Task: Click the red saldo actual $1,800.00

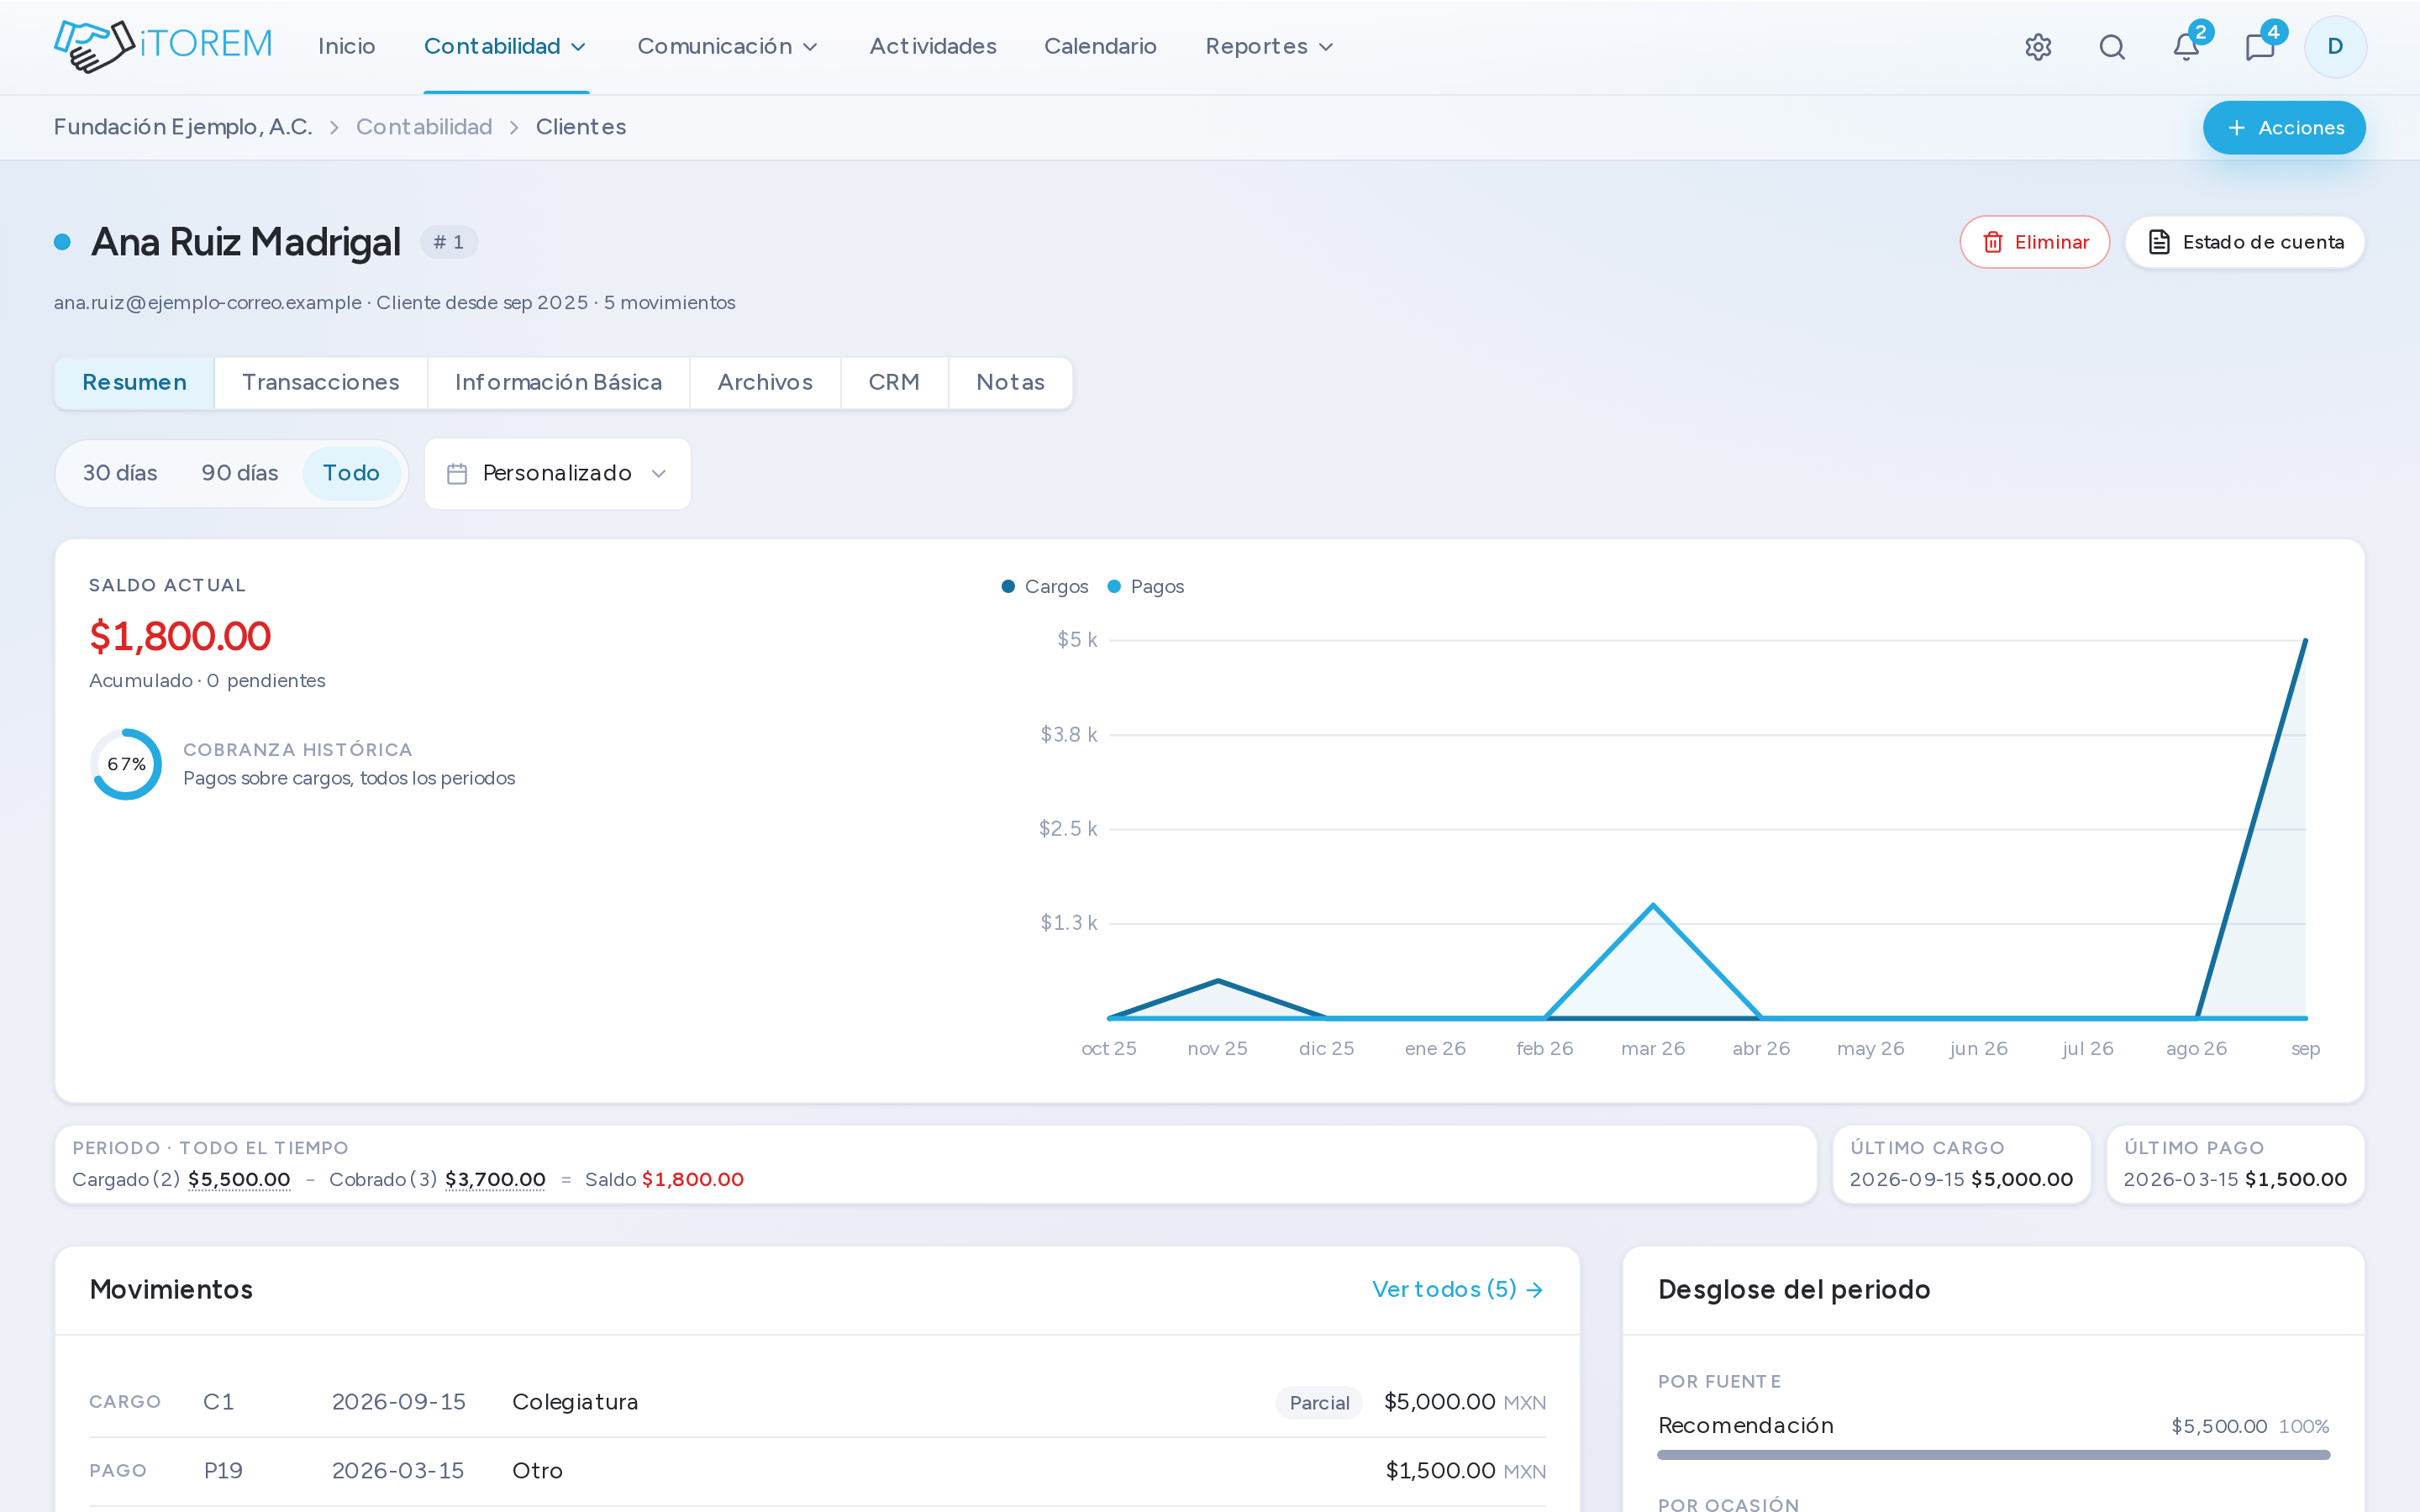Action: [x=180, y=637]
